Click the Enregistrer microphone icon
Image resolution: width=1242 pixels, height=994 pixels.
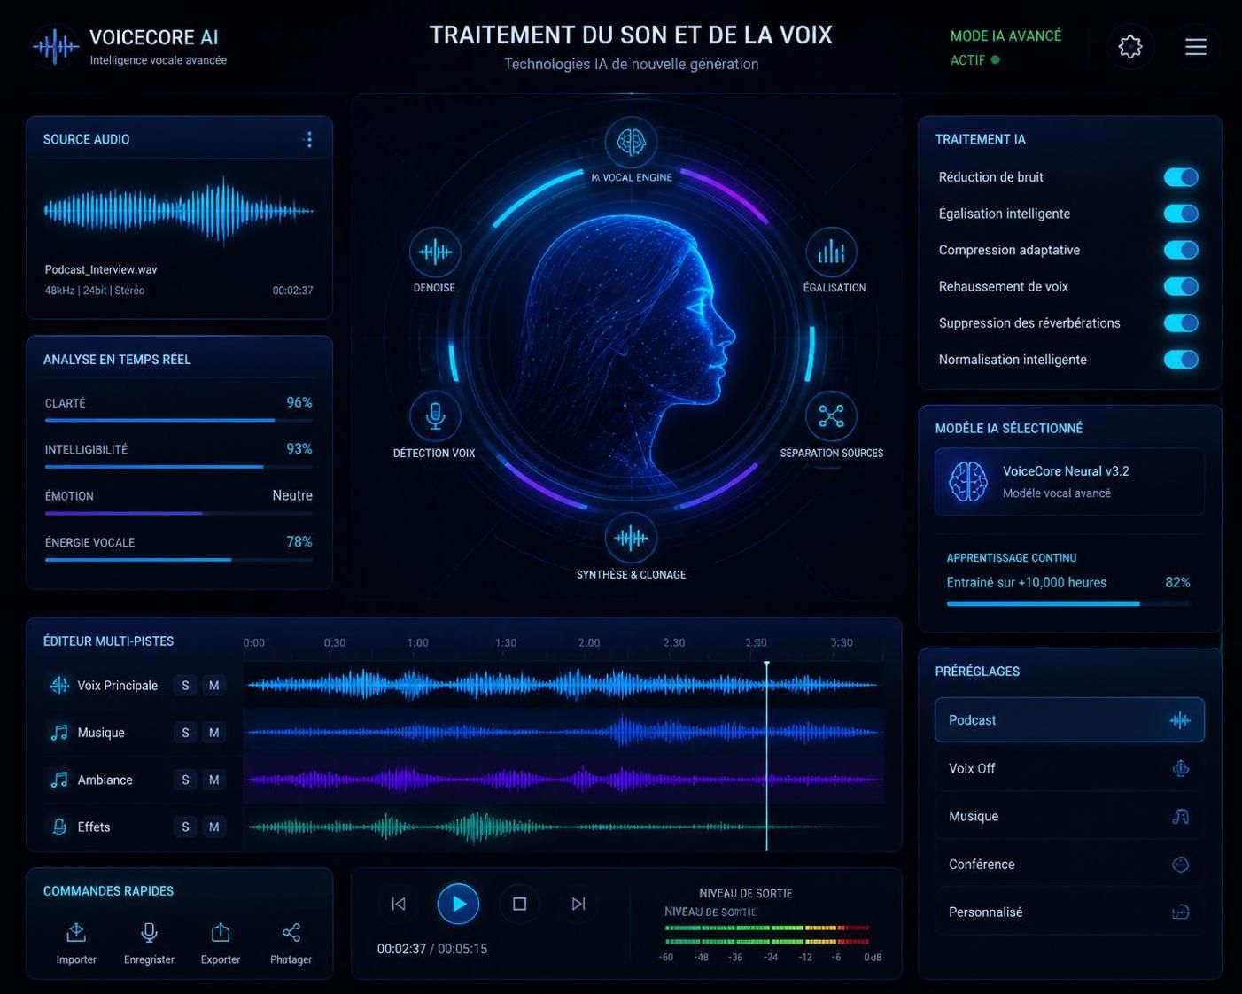tap(149, 932)
